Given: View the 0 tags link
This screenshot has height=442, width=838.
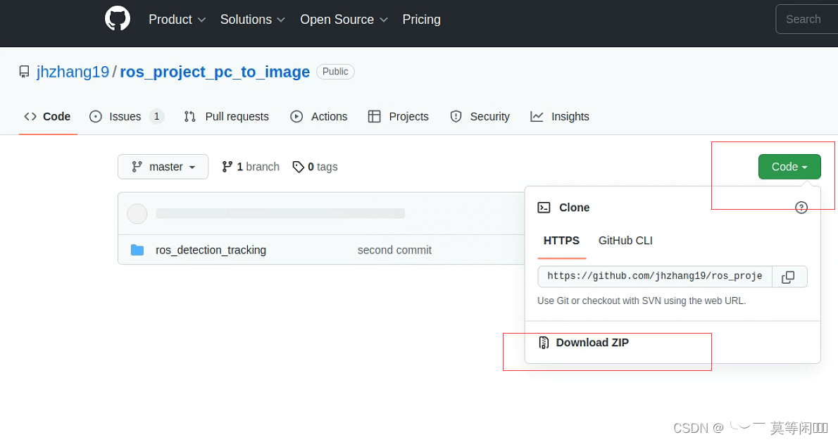Looking at the screenshot, I should (315, 167).
